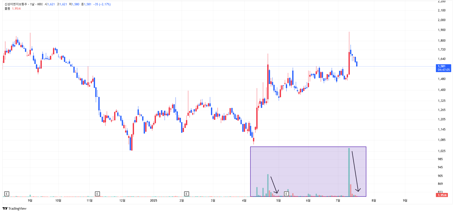Click the earnings E marker above 11월
The width and height of the screenshot is (455, 213).
tap(97, 194)
